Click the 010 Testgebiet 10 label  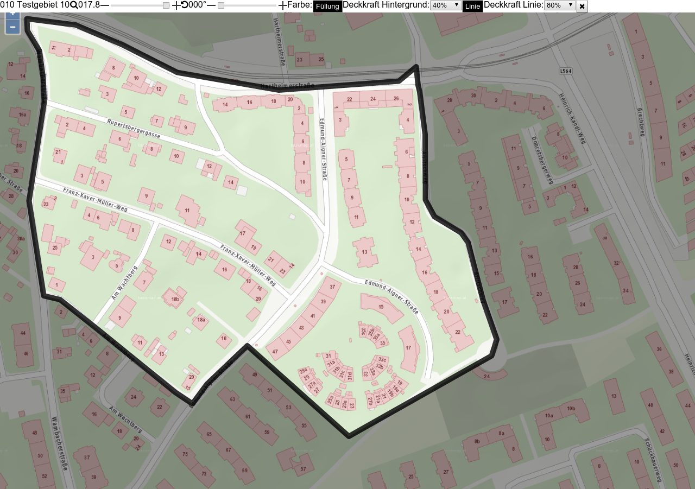point(35,5)
